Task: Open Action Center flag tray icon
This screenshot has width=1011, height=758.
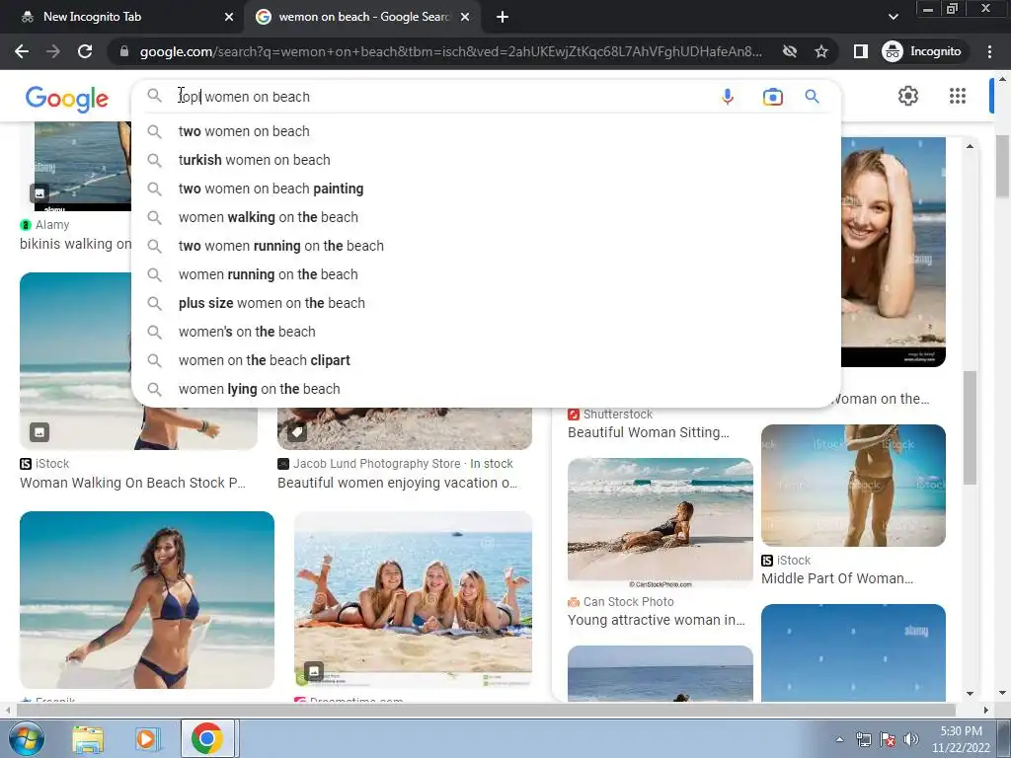Action: click(x=888, y=740)
